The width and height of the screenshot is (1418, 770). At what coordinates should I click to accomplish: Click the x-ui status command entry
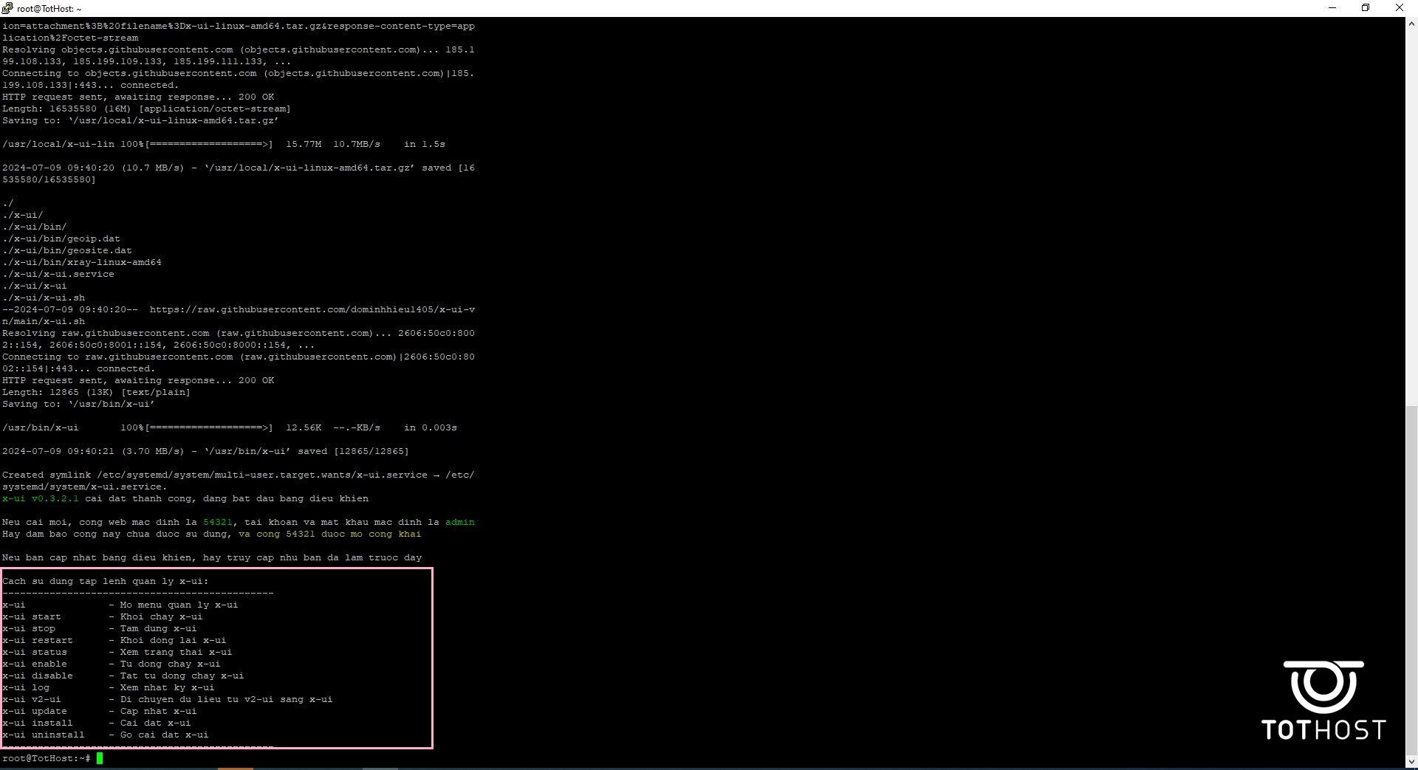[35, 652]
